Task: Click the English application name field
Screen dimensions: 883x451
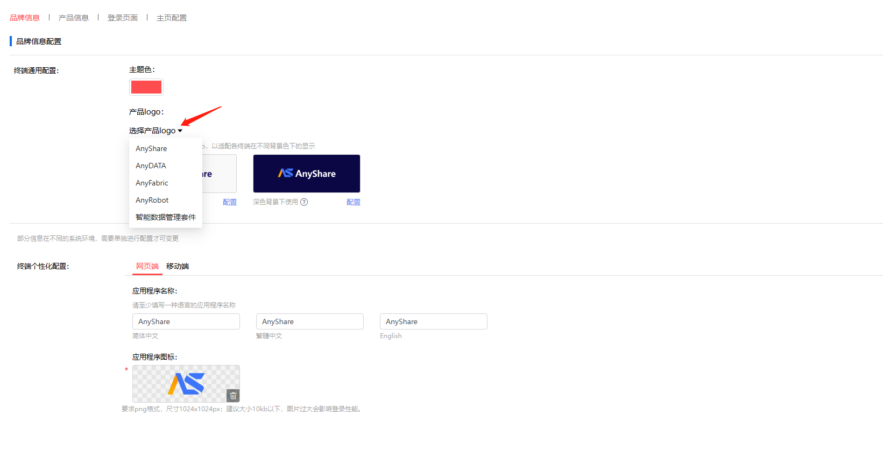Action: tap(434, 321)
